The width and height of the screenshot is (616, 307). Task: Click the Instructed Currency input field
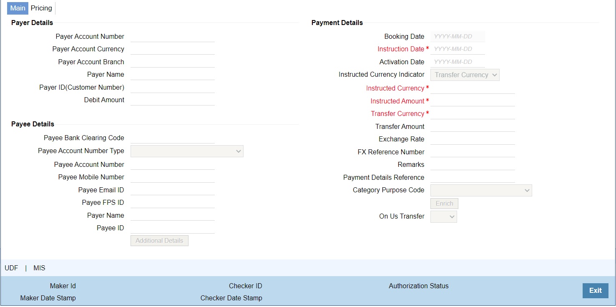pyautogui.click(x=473, y=88)
